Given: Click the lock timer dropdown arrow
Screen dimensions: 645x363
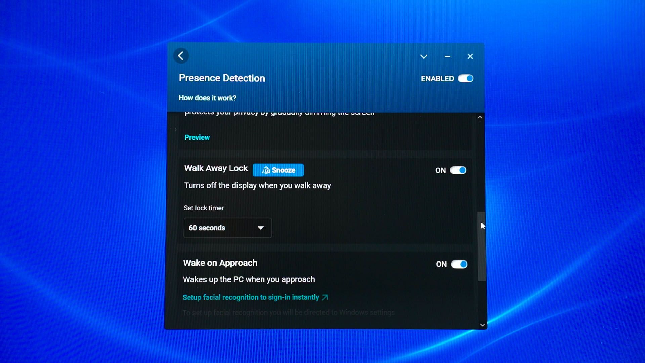Looking at the screenshot, I should tap(261, 228).
